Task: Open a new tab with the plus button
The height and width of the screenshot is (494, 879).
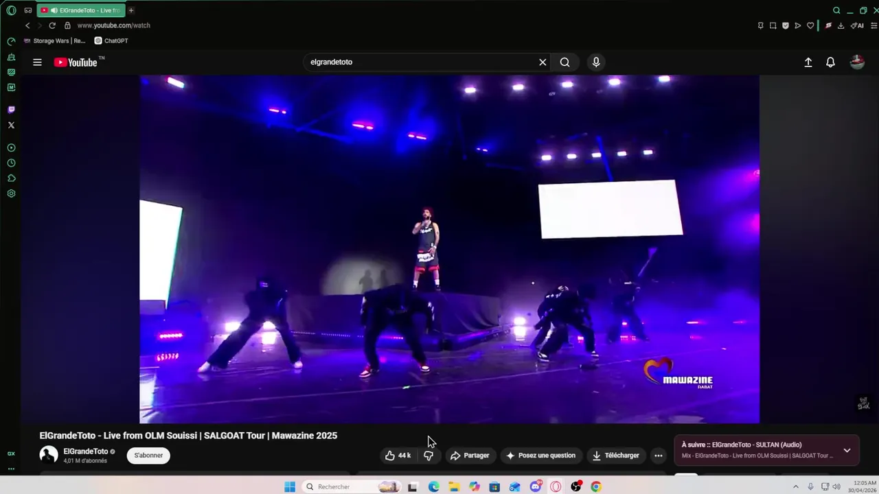Action: click(x=131, y=10)
